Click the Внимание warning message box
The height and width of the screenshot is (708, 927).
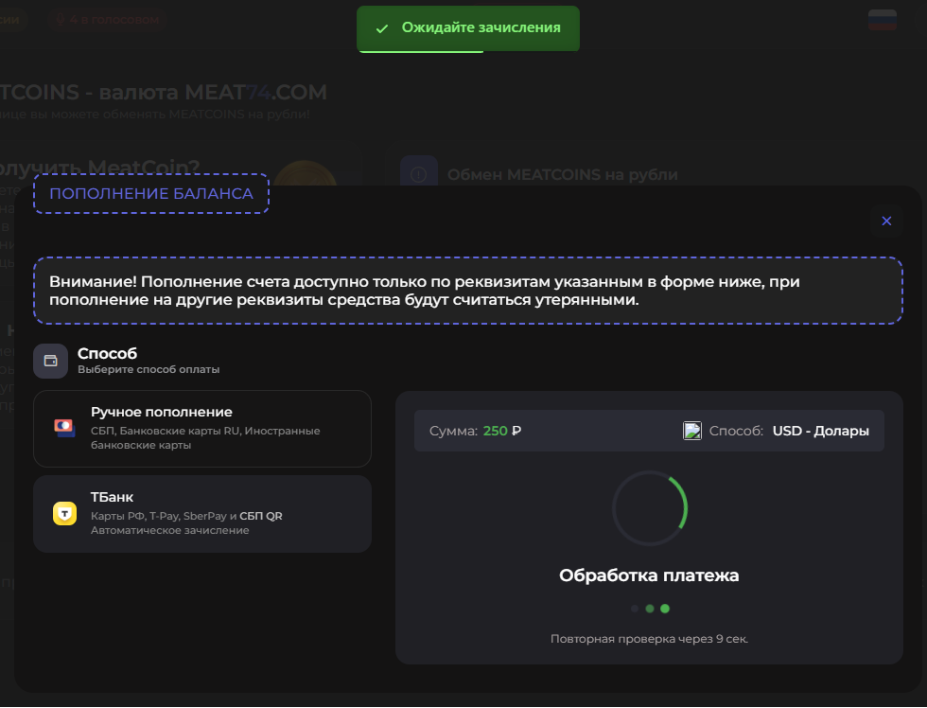click(468, 291)
